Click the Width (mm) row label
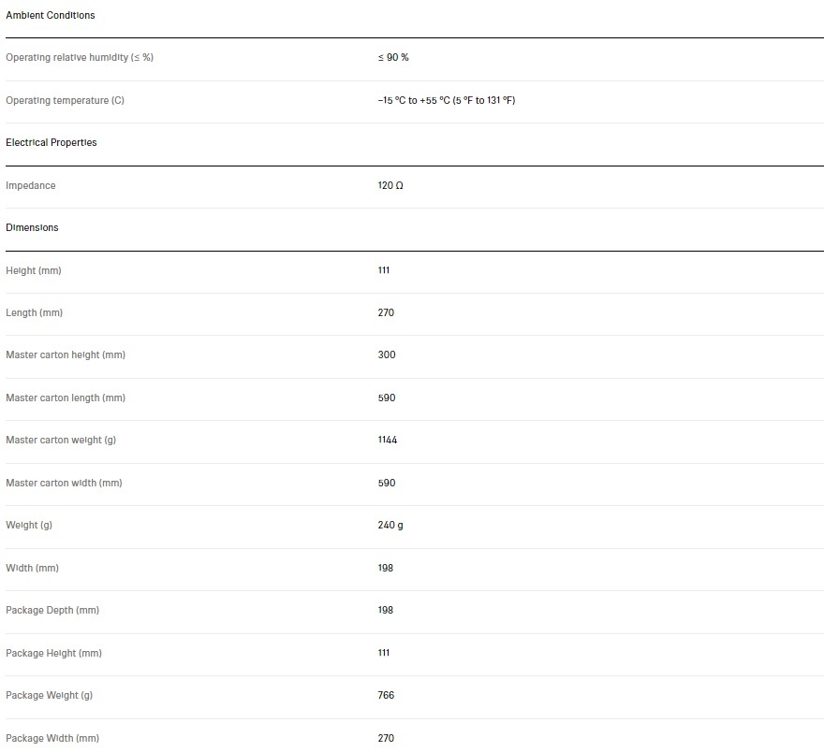Viewport: 824px width, 752px height. [32, 569]
